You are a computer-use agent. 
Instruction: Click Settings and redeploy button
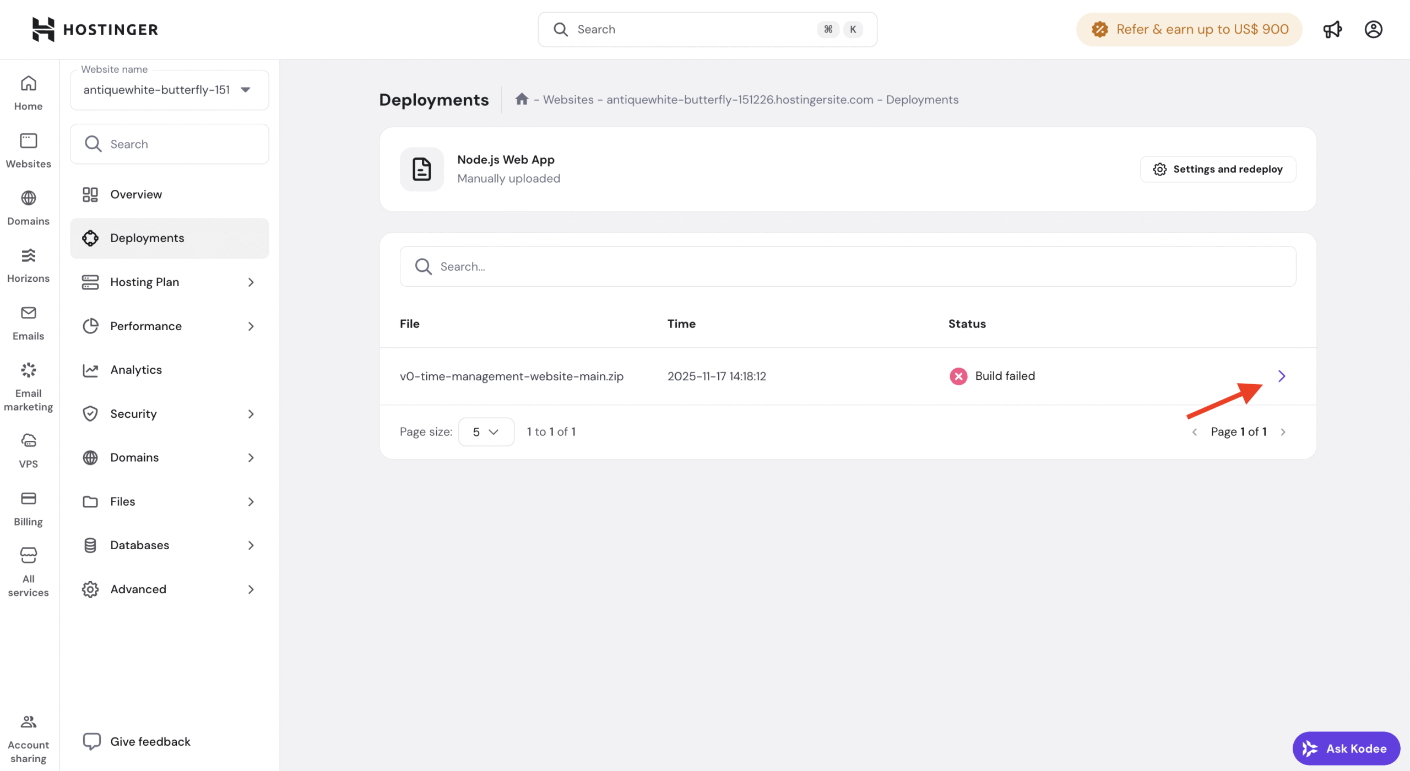click(1218, 169)
